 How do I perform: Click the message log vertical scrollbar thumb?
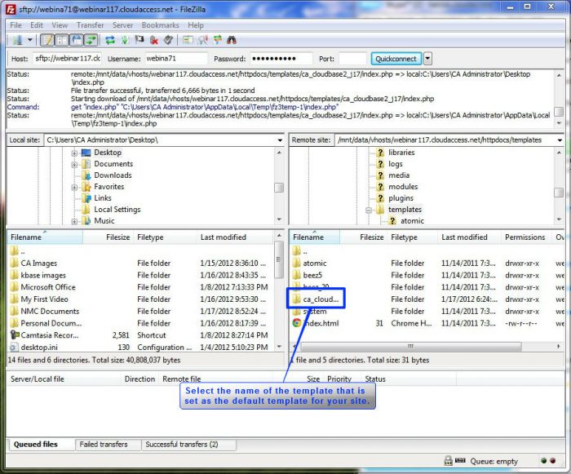coord(559,112)
